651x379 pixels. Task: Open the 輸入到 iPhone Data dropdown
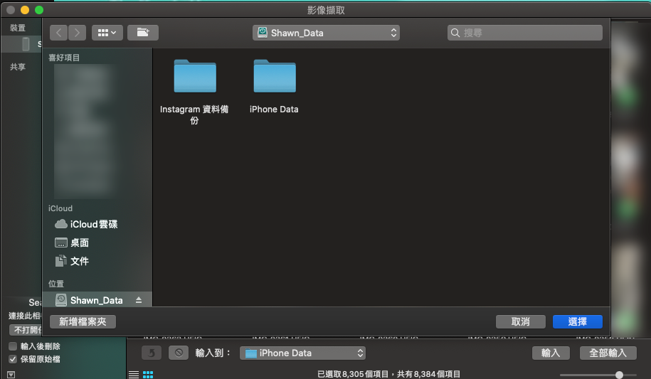click(x=302, y=353)
